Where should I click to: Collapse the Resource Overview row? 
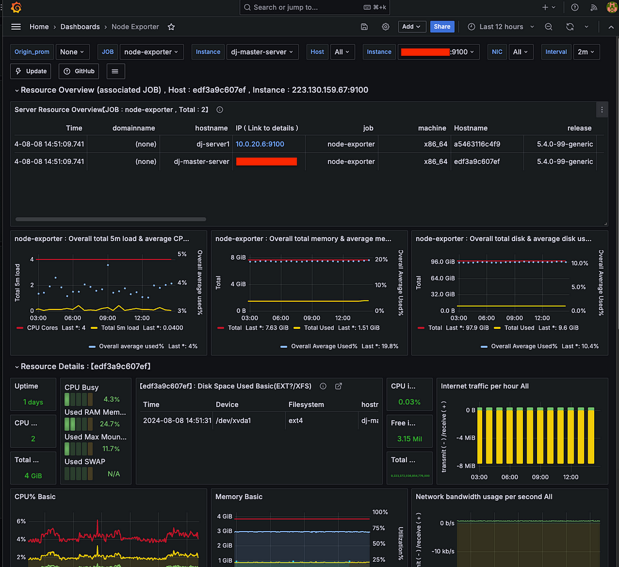point(17,90)
